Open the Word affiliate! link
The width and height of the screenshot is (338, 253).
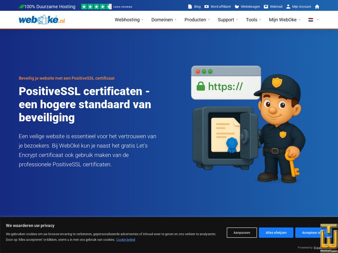point(220,7)
